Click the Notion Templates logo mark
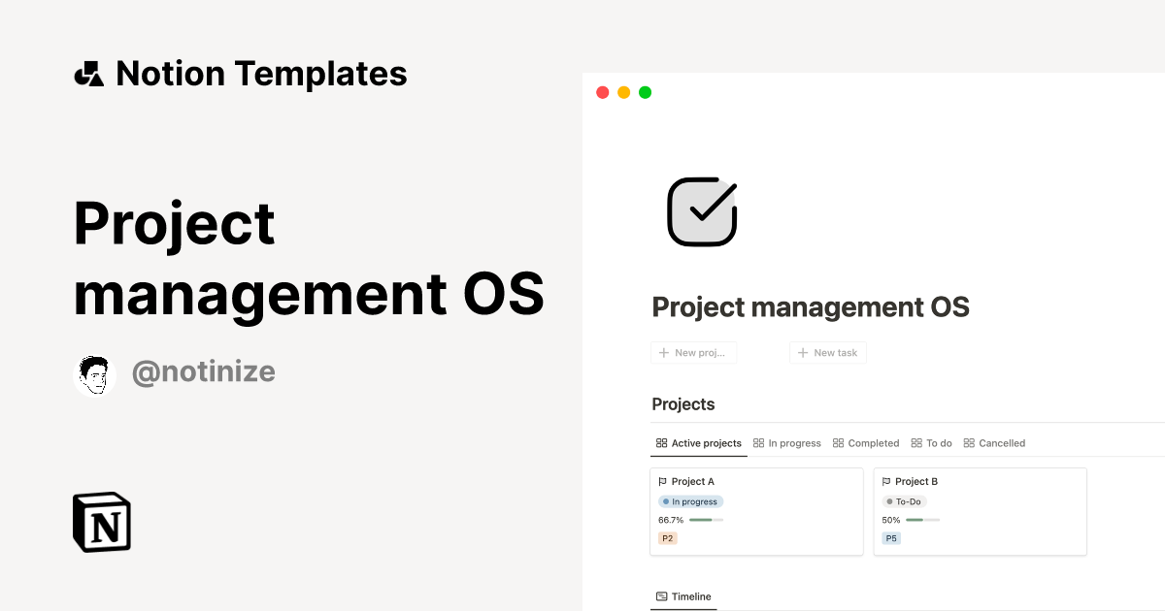Image resolution: width=1165 pixels, height=611 pixels. tap(87, 73)
